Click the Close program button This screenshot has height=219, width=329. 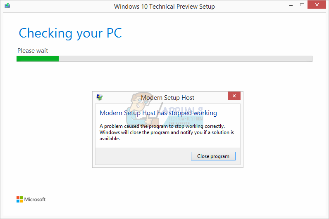click(213, 156)
